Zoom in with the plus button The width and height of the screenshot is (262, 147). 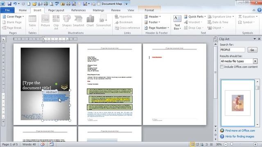coord(255,144)
